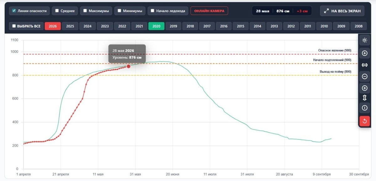
Task: Click the 28 мая date in header
Action: coord(262,11)
